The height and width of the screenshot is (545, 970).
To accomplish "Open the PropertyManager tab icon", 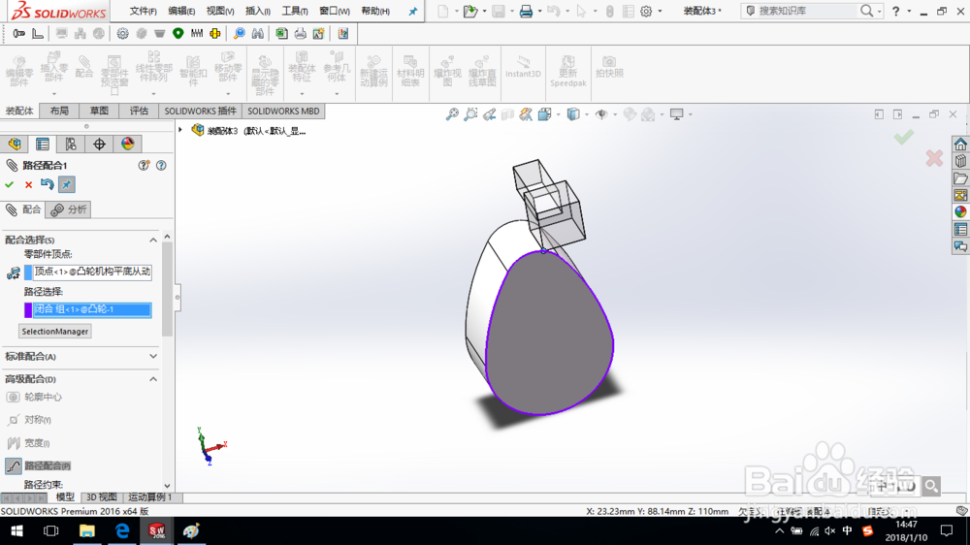I will click(x=42, y=144).
